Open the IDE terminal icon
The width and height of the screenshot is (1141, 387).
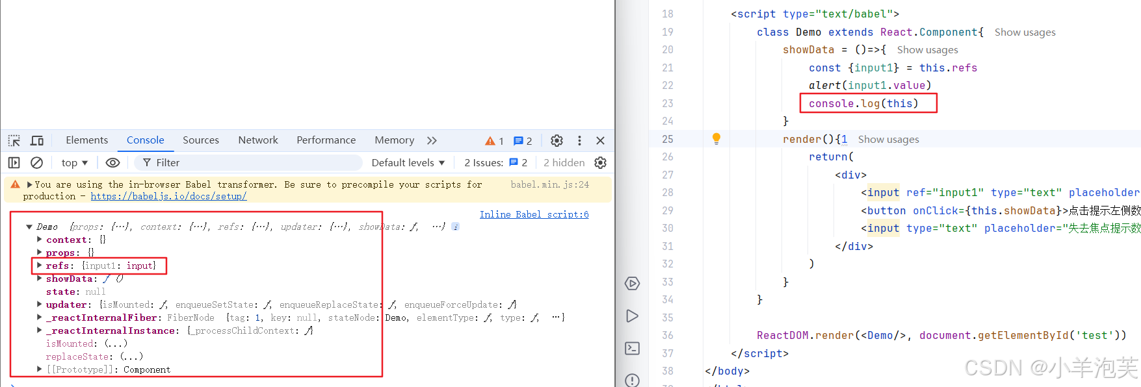coord(632,349)
